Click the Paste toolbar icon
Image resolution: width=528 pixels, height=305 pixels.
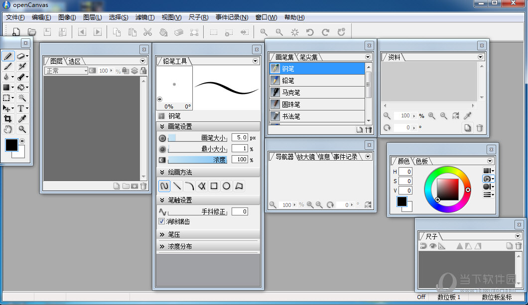[132, 32]
